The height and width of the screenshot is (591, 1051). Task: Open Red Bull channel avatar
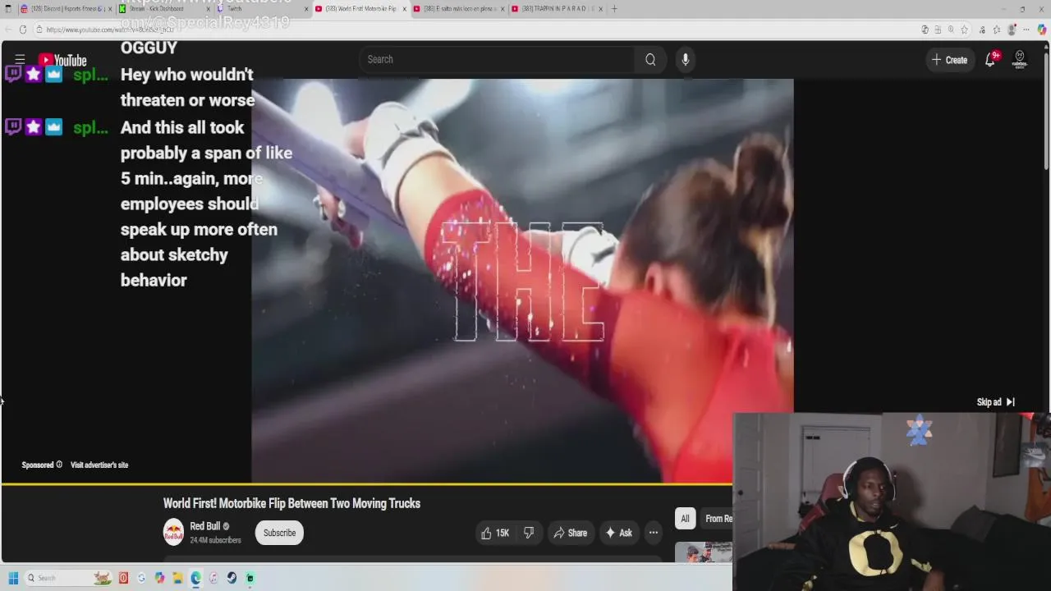(173, 533)
